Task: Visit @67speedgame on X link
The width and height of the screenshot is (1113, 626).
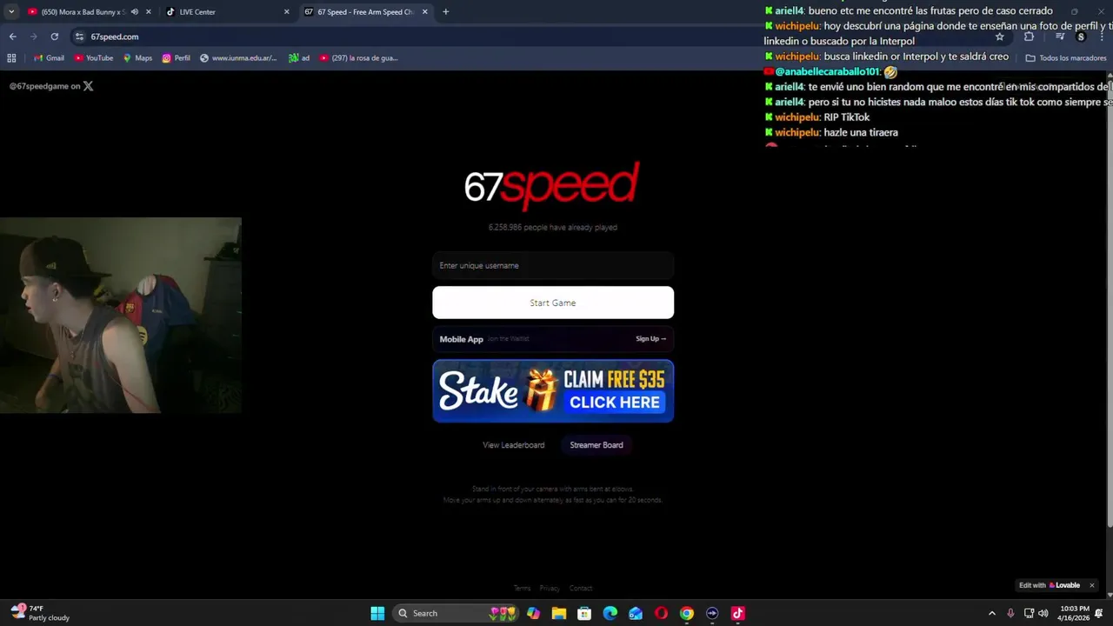Action: click(x=51, y=86)
